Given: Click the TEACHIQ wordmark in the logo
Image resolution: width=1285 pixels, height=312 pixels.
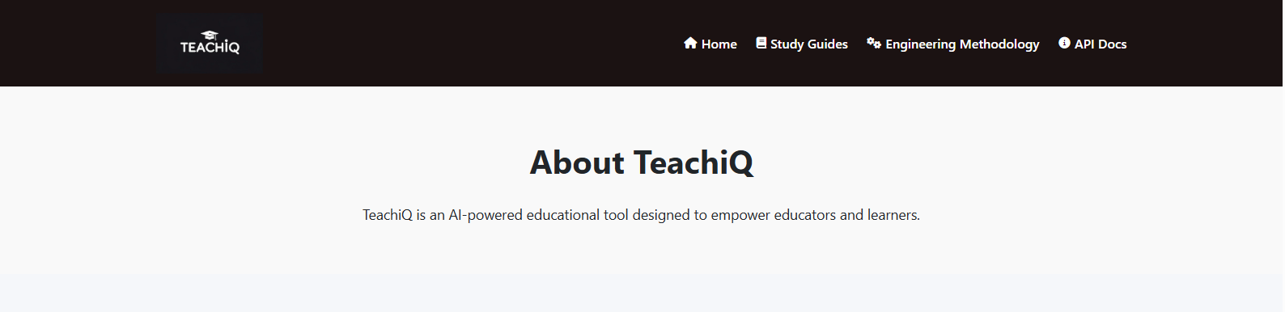Looking at the screenshot, I should pyautogui.click(x=210, y=48).
